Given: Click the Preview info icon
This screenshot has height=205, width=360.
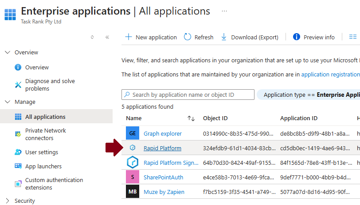Looking at the screenshot, I should pos(297,37).
